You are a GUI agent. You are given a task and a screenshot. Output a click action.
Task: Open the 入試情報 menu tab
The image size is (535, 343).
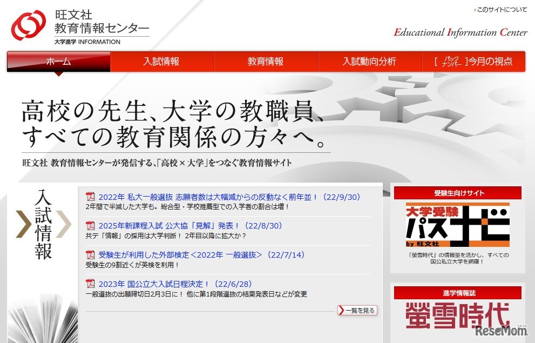coord(162,62)
